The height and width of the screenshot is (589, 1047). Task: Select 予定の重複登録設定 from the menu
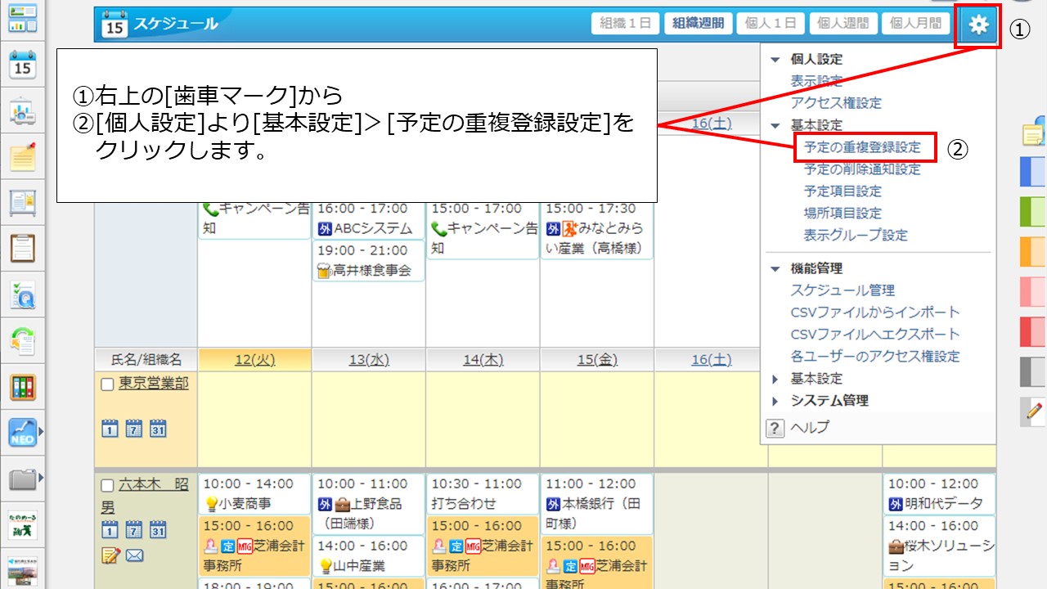(862, 148)
